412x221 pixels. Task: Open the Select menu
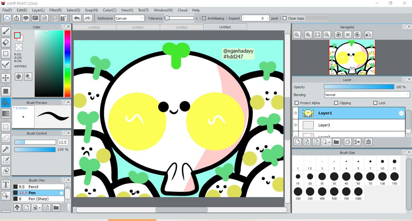click(73, 10)
